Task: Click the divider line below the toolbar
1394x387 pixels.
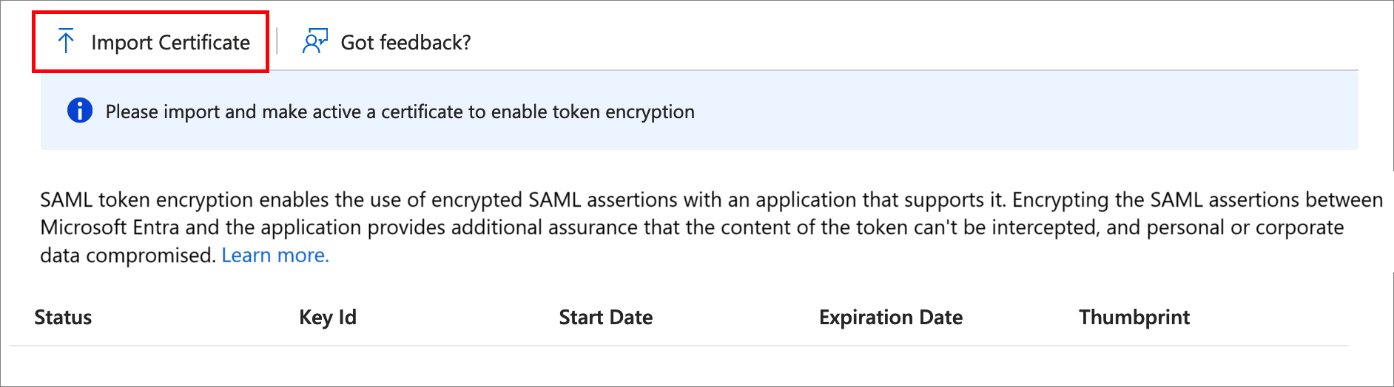Action: 814,70
